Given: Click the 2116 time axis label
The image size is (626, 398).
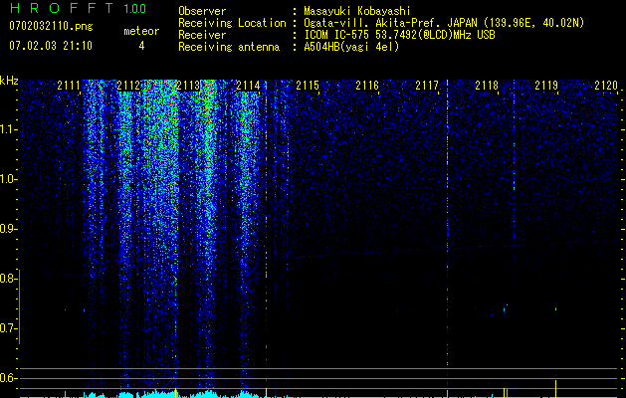Looking at the screenshot, I should coord(367,86).
